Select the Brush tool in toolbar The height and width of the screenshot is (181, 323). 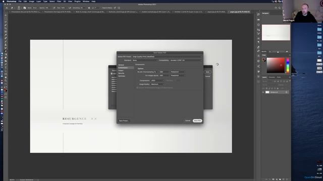pyautogui.click(x=6, y=41)
